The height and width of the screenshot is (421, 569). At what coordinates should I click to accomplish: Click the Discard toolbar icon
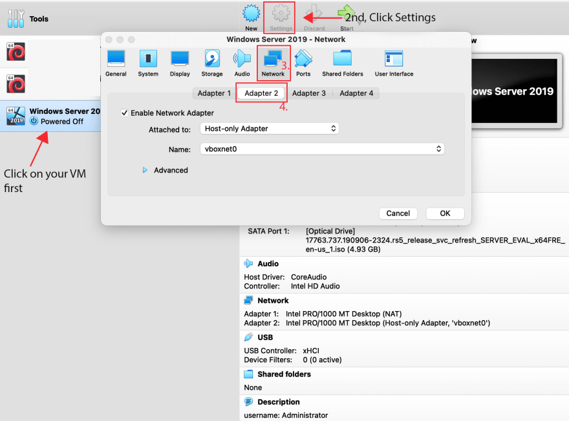(x=314, y=17)
